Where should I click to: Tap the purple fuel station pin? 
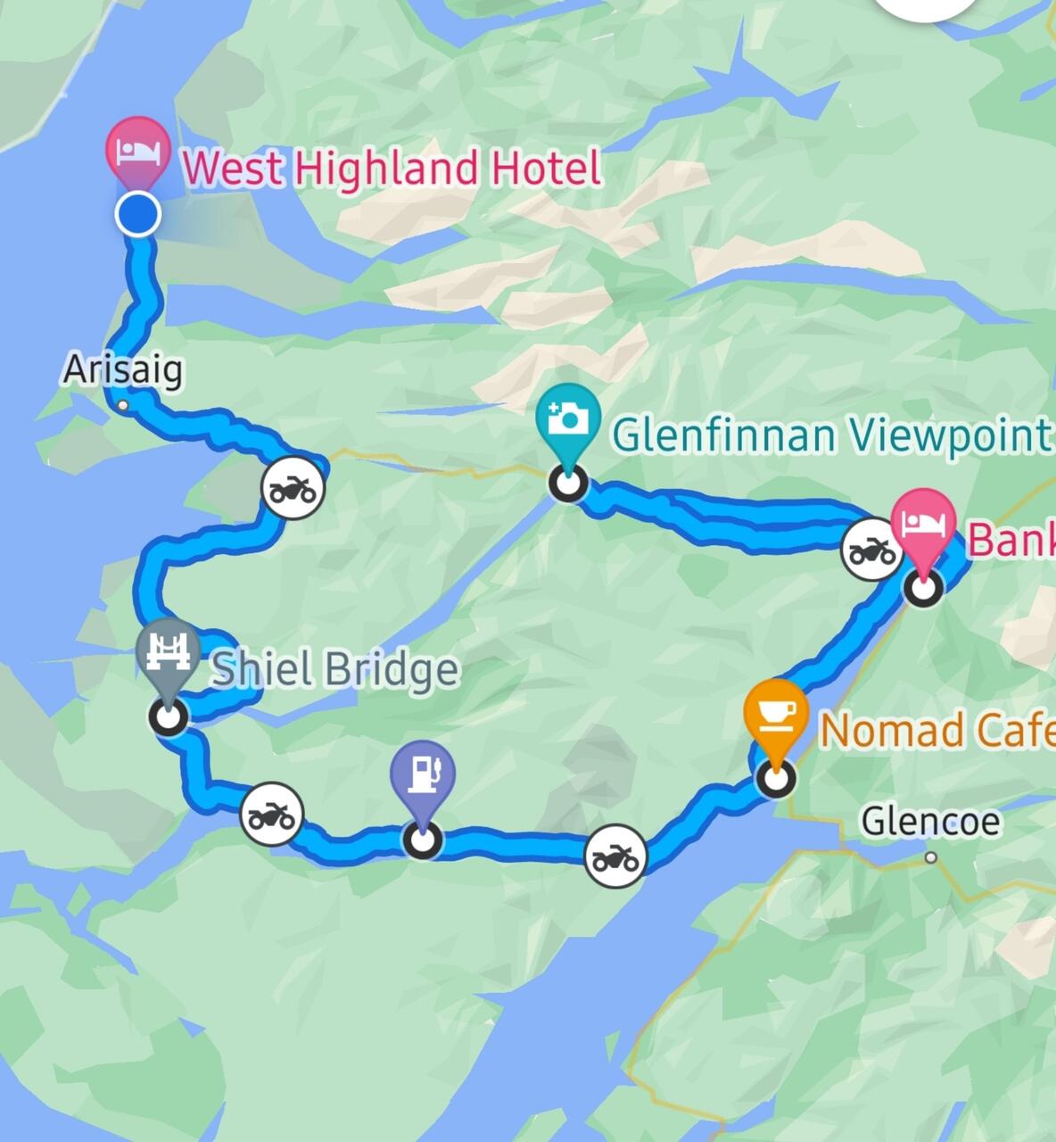tap(422, 775)
